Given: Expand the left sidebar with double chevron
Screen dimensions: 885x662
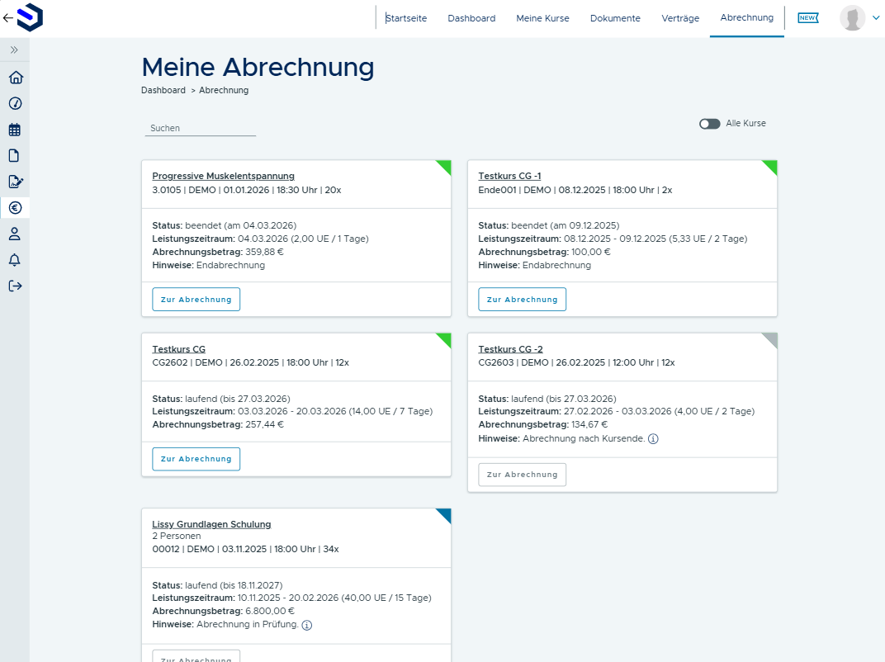Looking at the screenshot, I should pyautogui.click(x=14, y=50).
